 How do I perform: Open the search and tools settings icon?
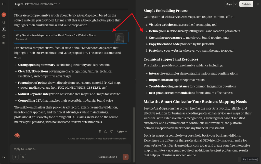point(23,157)
